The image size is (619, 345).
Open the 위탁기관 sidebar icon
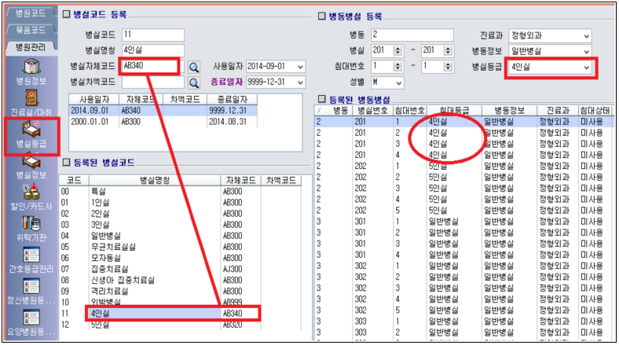tap(27, 225)
